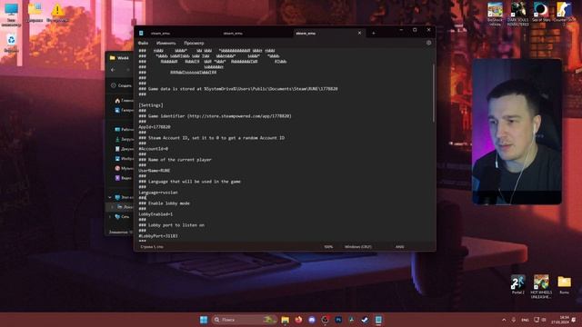
Task: Open the yellow warning-sign desktop shortcut
Action: [57, 13]
